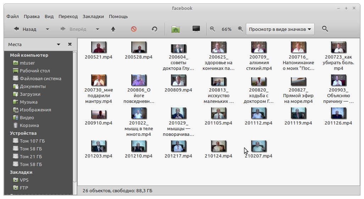
Task: Collapse the Закладки section header
Action: click(21, 172)
